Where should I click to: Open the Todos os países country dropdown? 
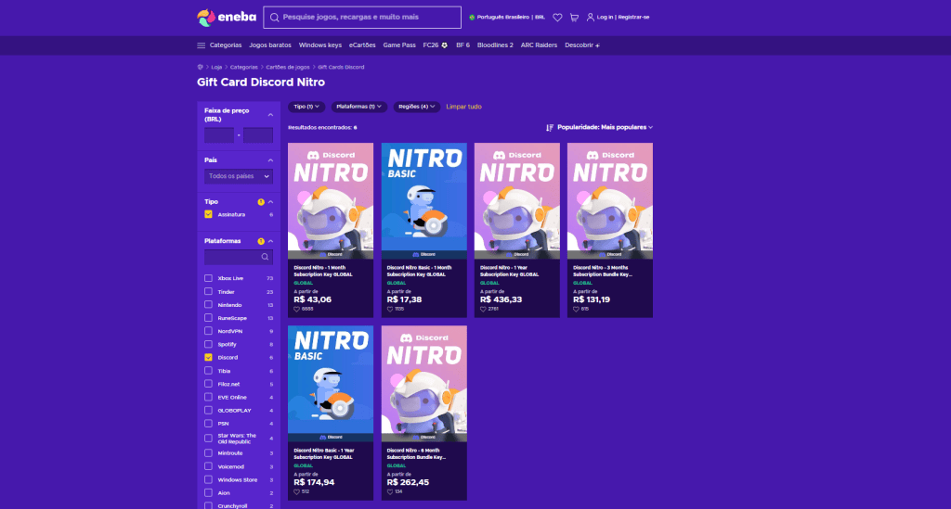239,177
